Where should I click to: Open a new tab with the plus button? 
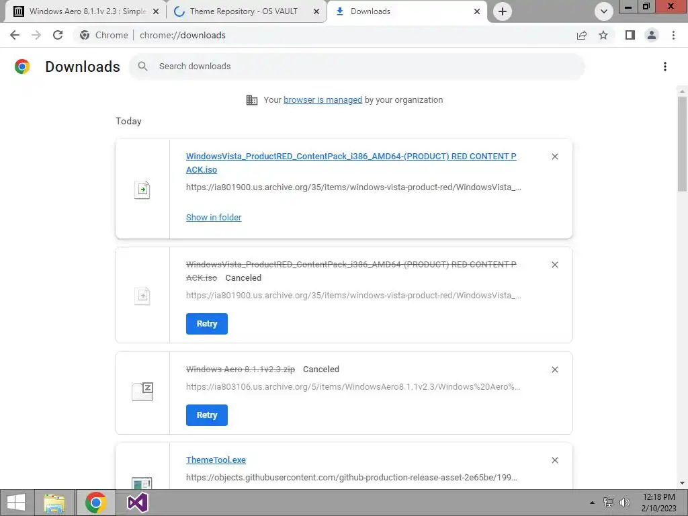(503, 11)
